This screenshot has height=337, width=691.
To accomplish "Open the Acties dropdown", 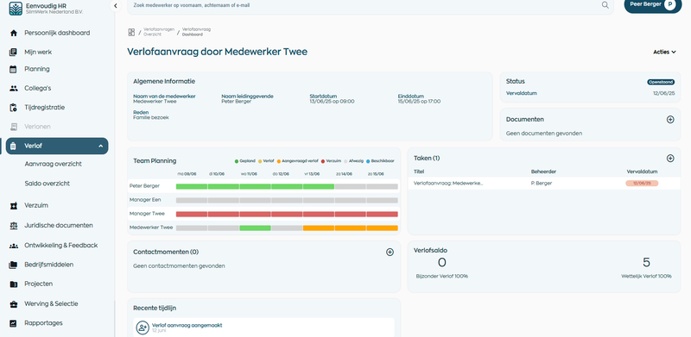I will tap(664, 52).
